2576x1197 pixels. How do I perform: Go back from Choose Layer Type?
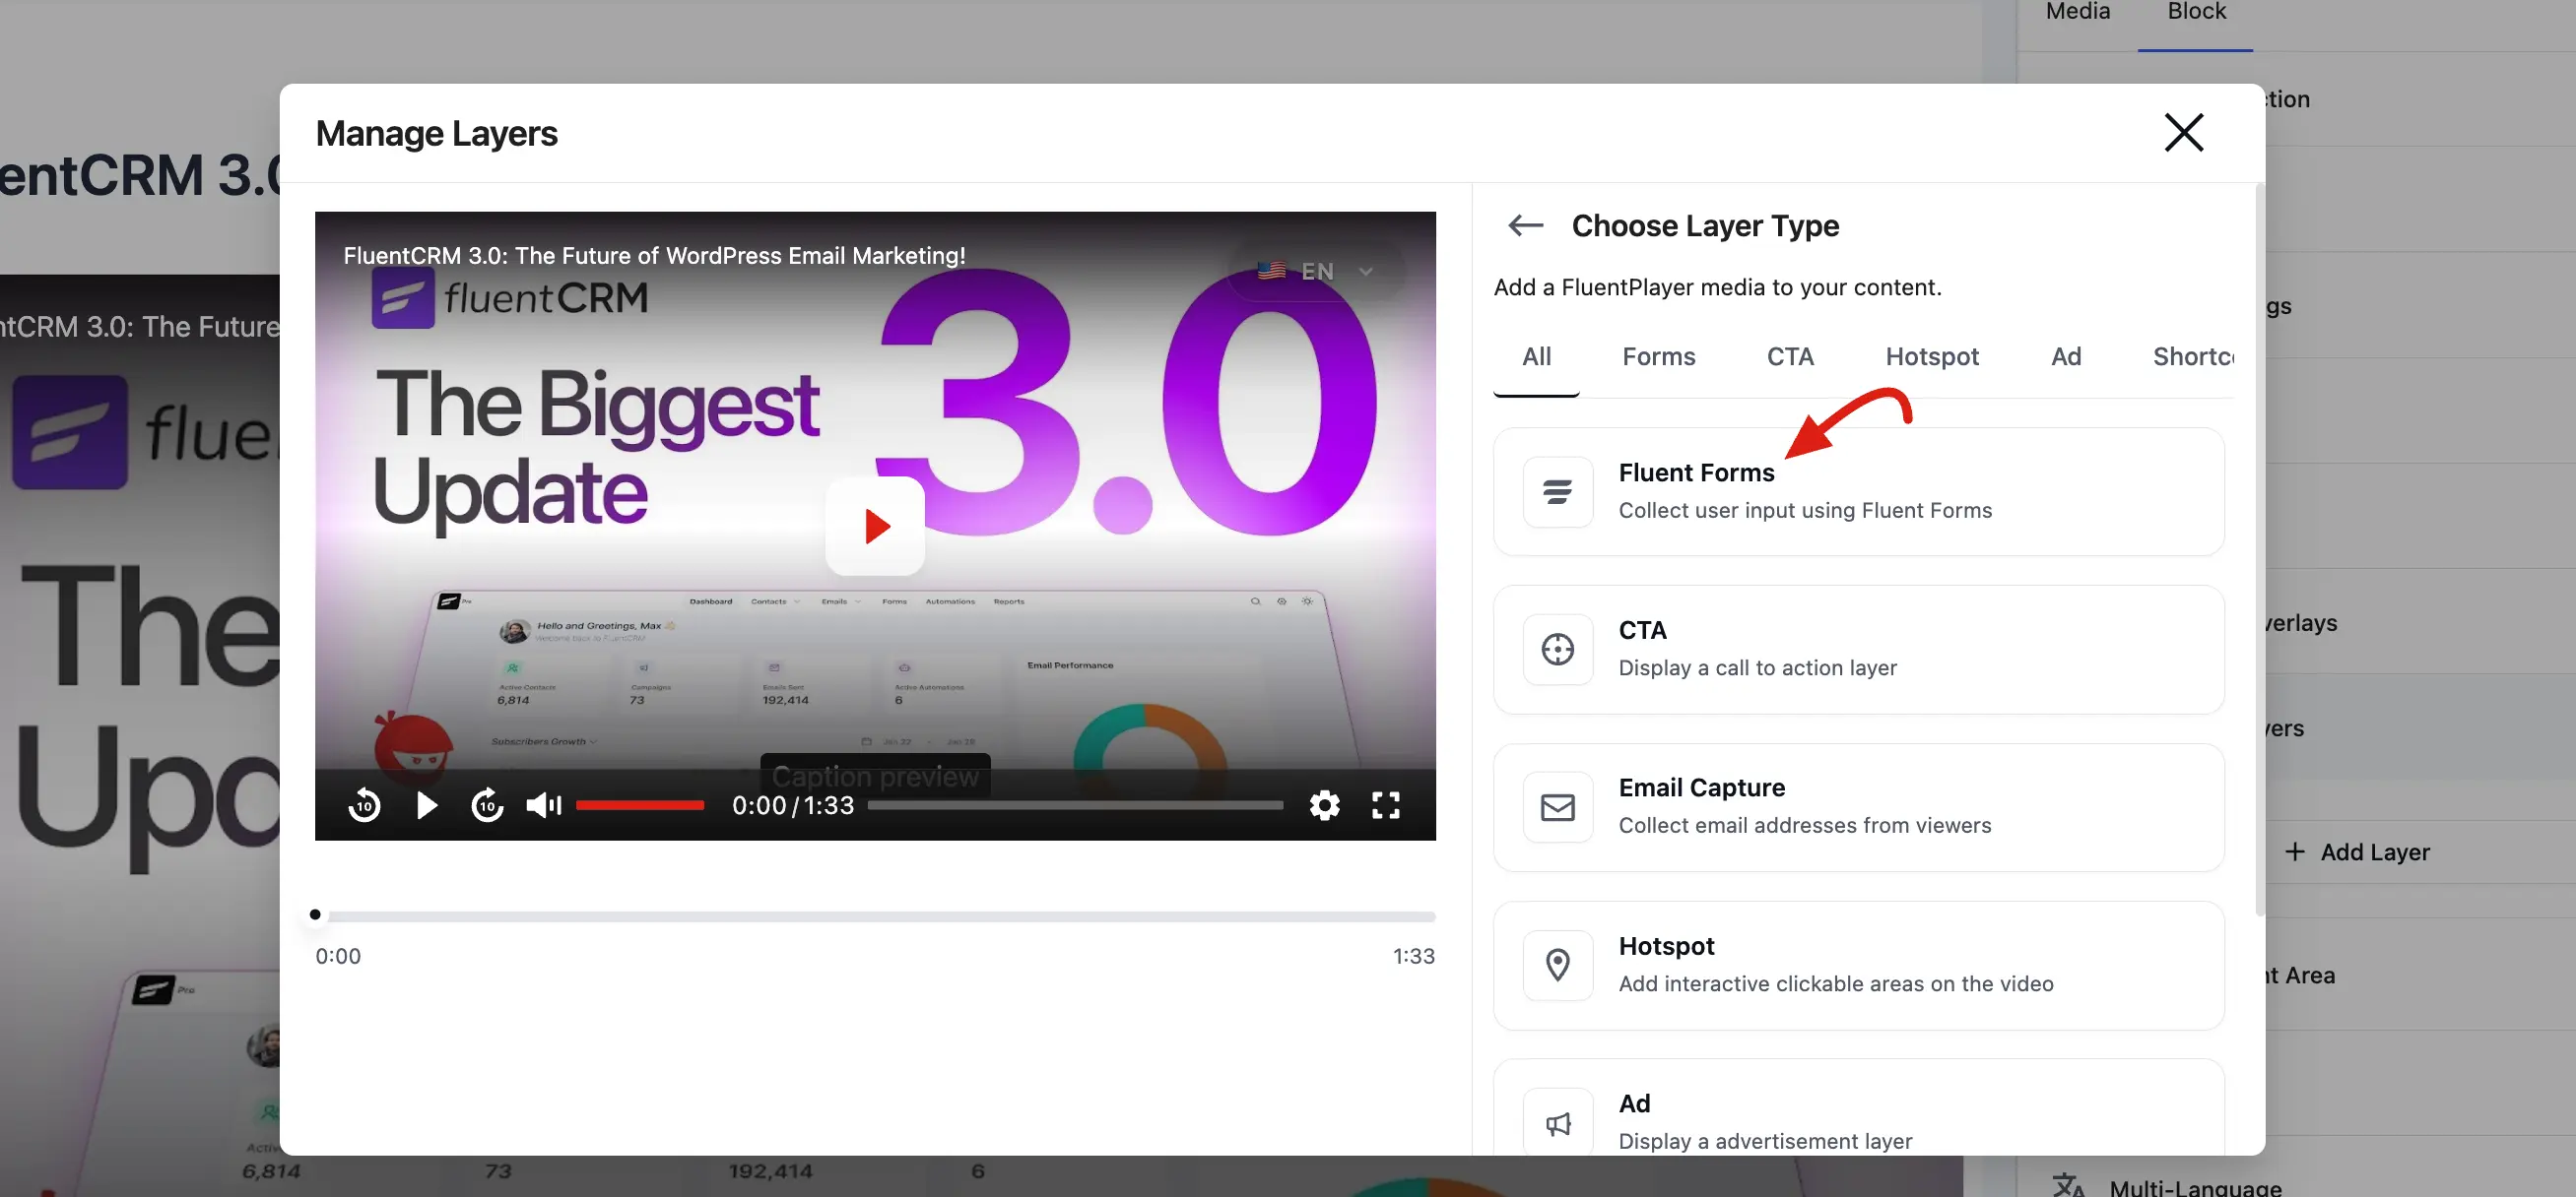(x=1525, y=225)
